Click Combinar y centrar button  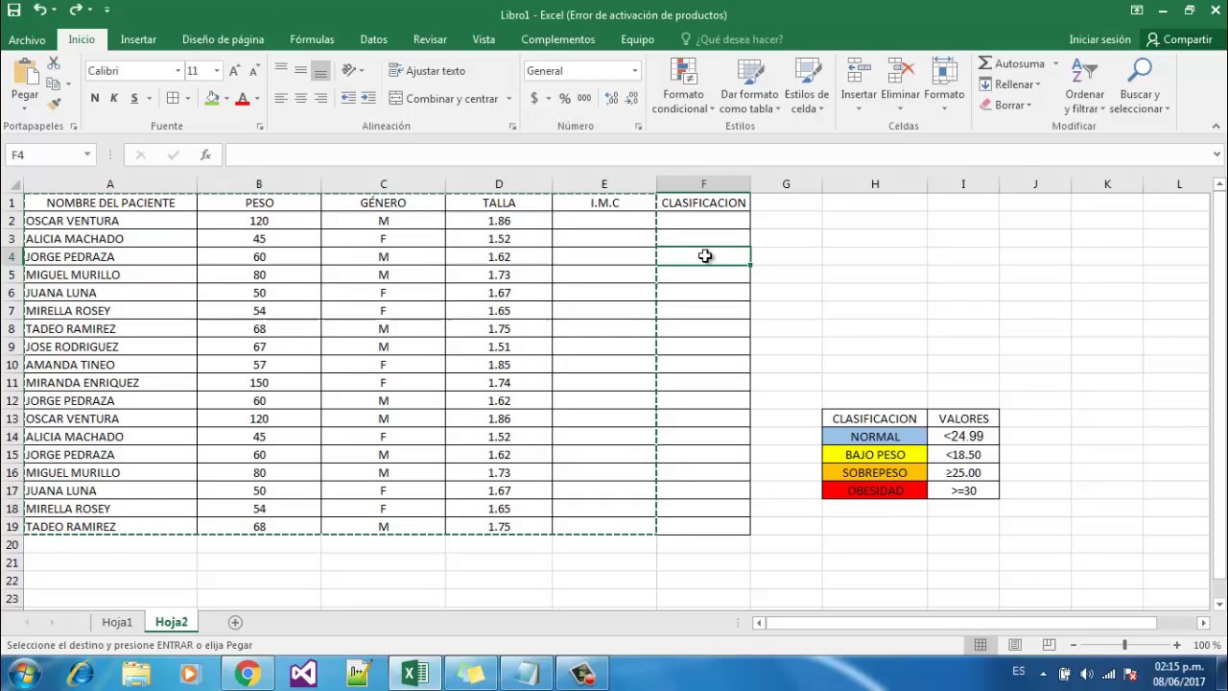coord(444,98)
